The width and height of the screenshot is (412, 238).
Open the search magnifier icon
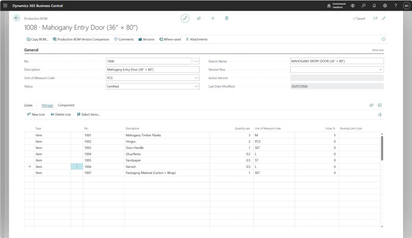point(364,6)
